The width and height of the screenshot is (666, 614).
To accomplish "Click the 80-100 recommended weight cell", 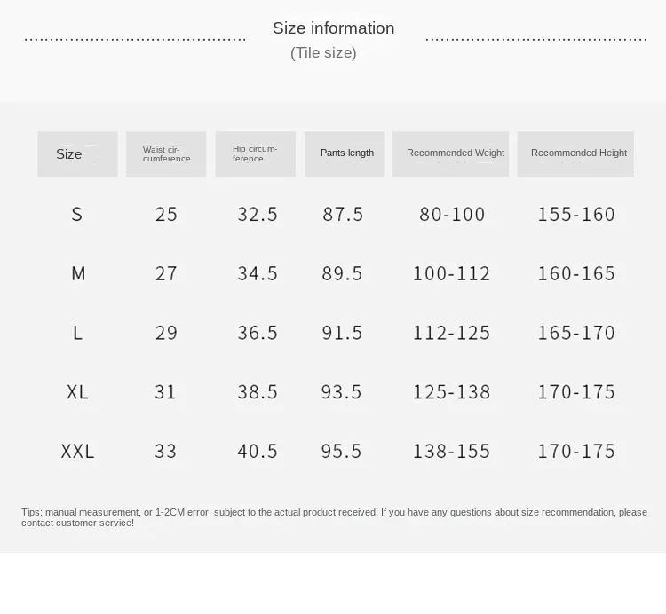I will coord(452,214).
